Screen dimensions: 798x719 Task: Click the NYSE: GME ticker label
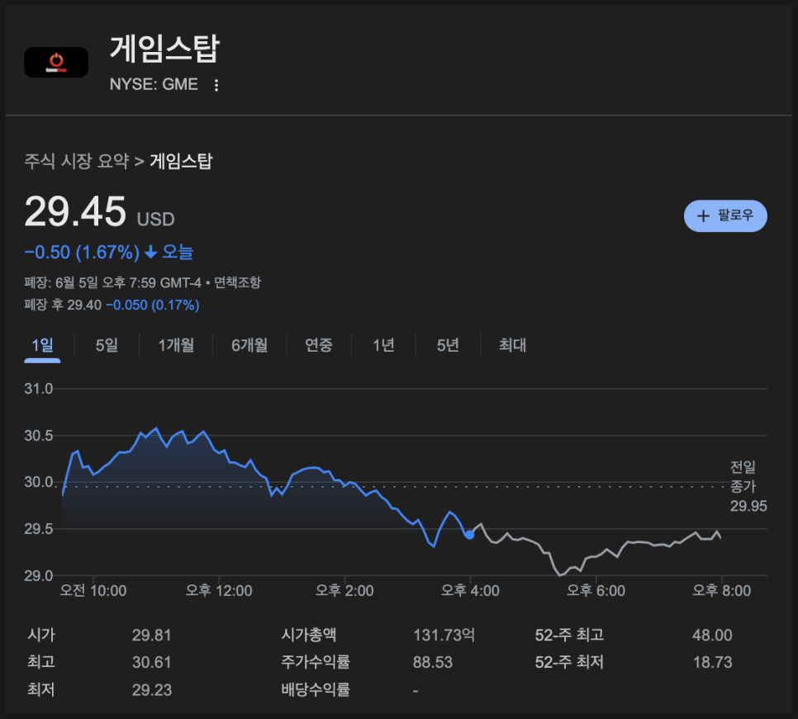pos(154,84)
